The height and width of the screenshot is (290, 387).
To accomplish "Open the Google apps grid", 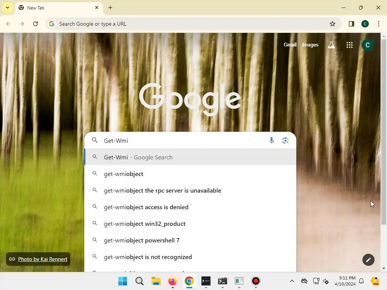I will [x=349, y=45].
